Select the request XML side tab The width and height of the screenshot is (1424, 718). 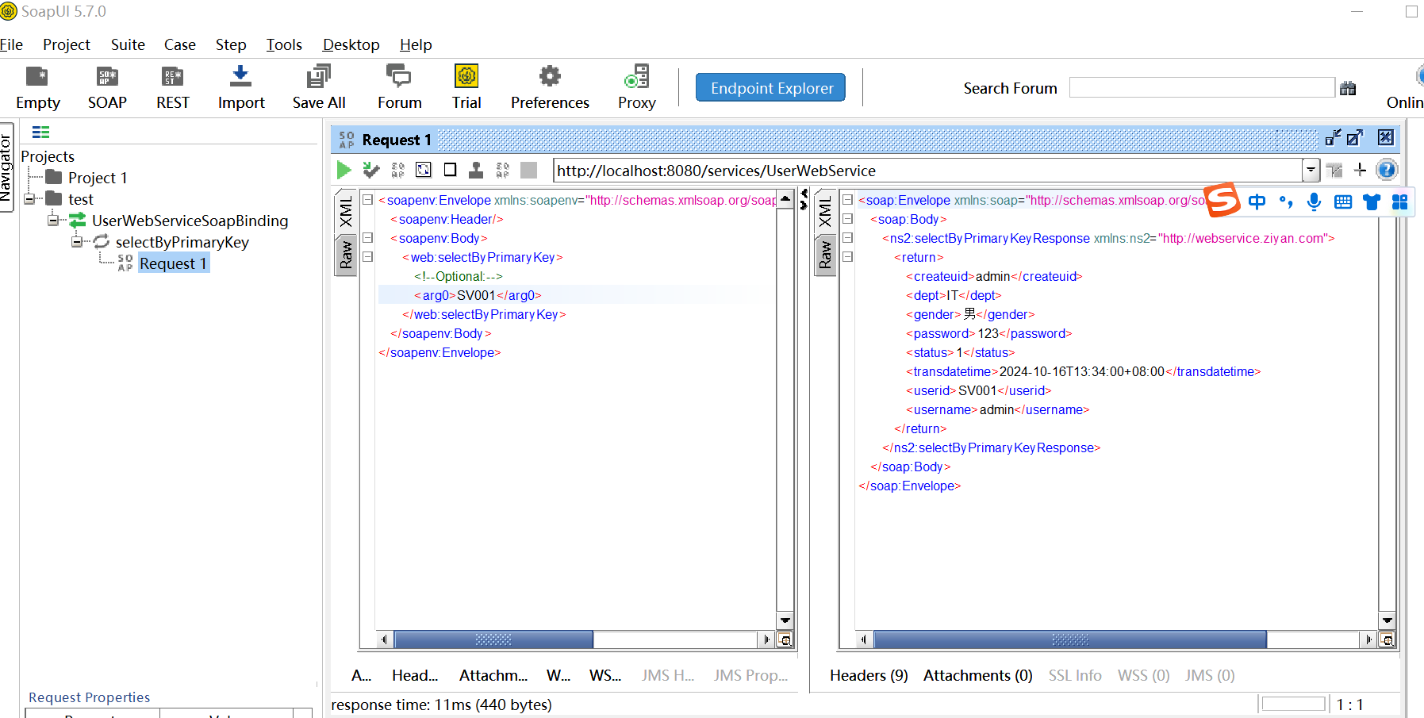point(346,213)
